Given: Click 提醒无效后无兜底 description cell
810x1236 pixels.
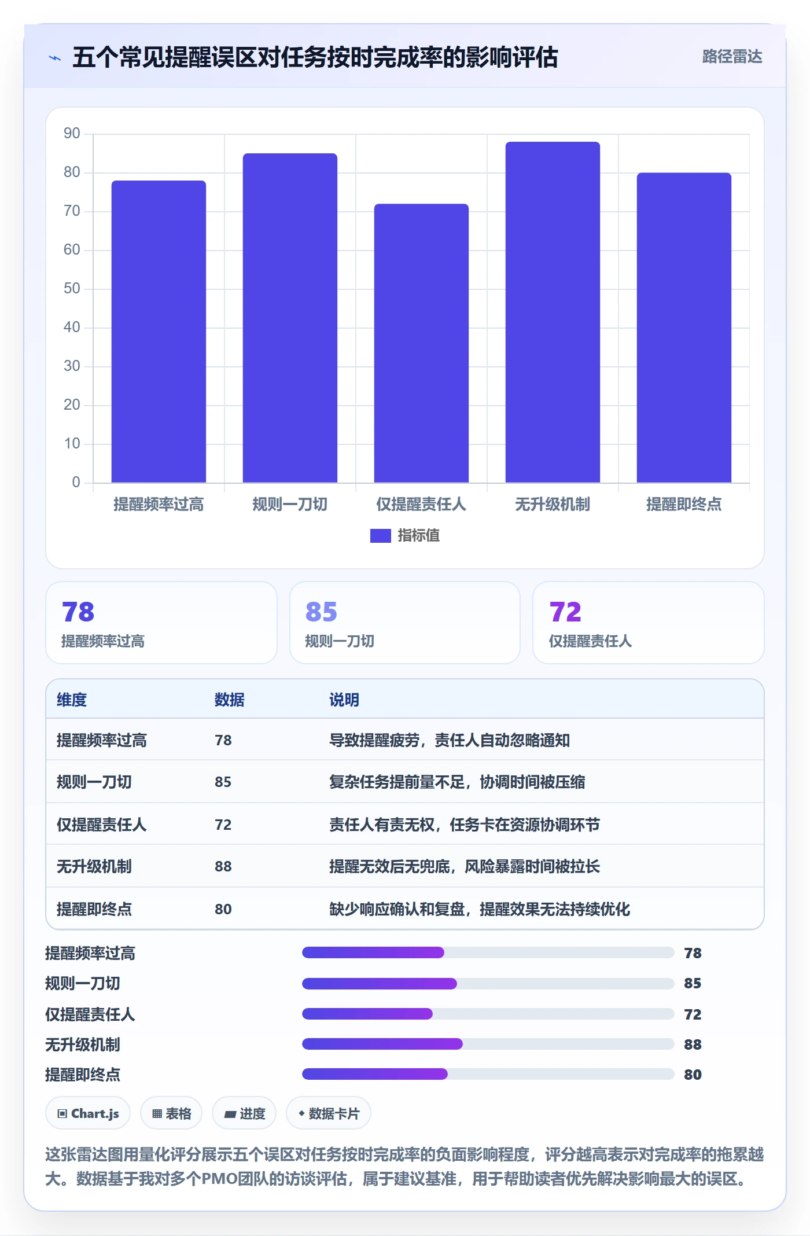Looking at the screenshot, I should click(465, 866).
